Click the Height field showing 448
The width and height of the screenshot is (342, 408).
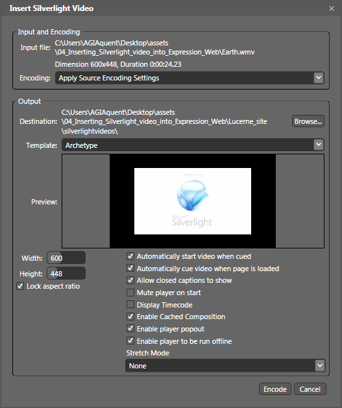66,274
